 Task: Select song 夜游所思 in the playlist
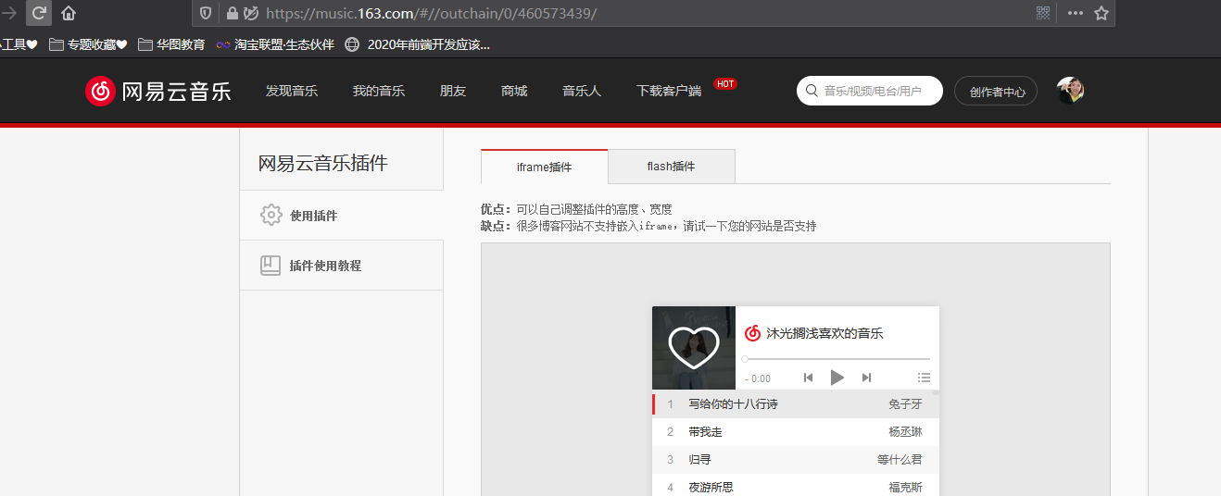click(711, 487)
